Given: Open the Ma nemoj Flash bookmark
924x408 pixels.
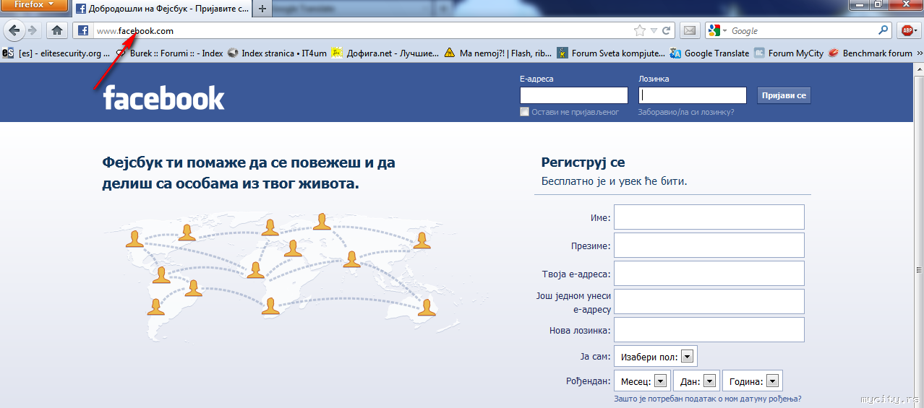Looking at the screenshot, I should [x=498, y=53].
